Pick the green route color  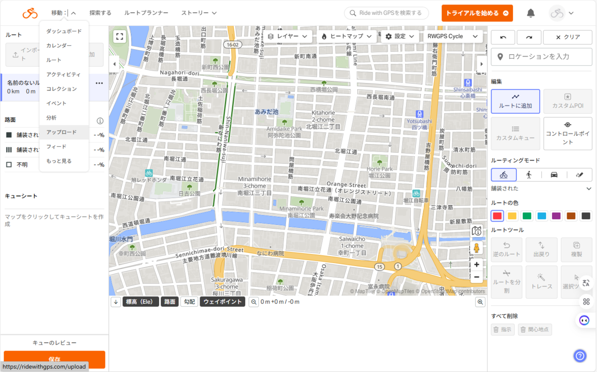[x=527, y=216]
